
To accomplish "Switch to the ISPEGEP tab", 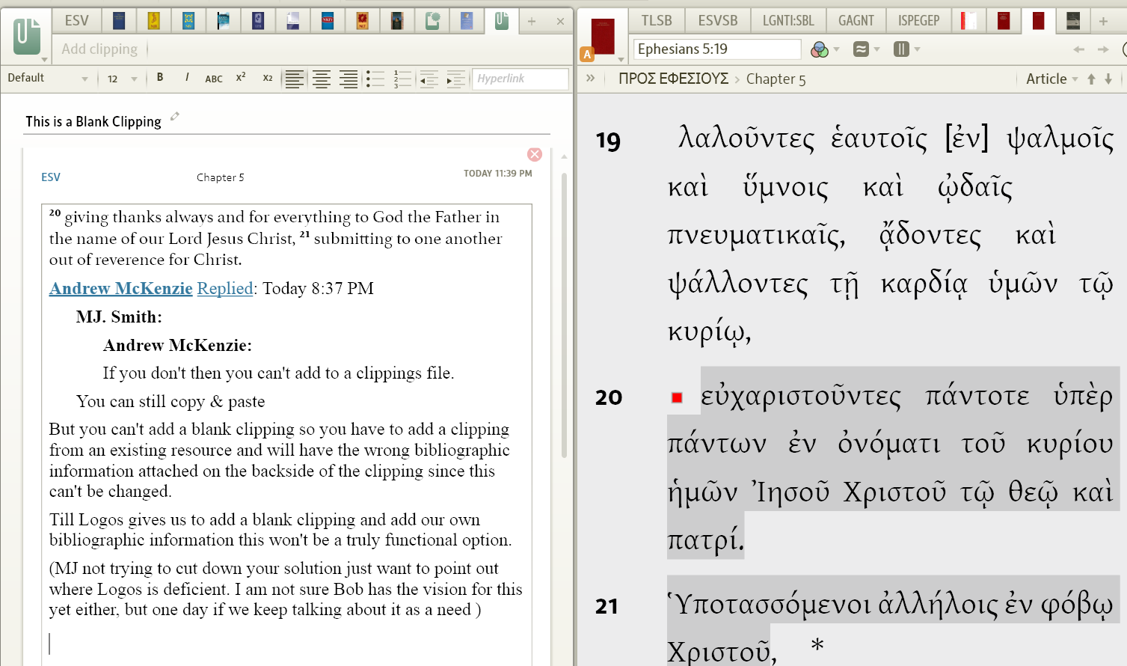I will (x=919, y=21).
